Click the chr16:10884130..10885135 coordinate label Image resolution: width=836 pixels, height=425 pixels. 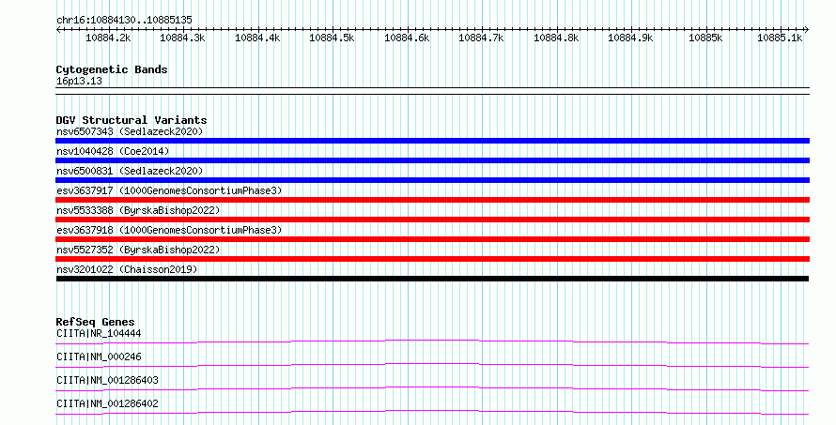(x=124, y=20)
